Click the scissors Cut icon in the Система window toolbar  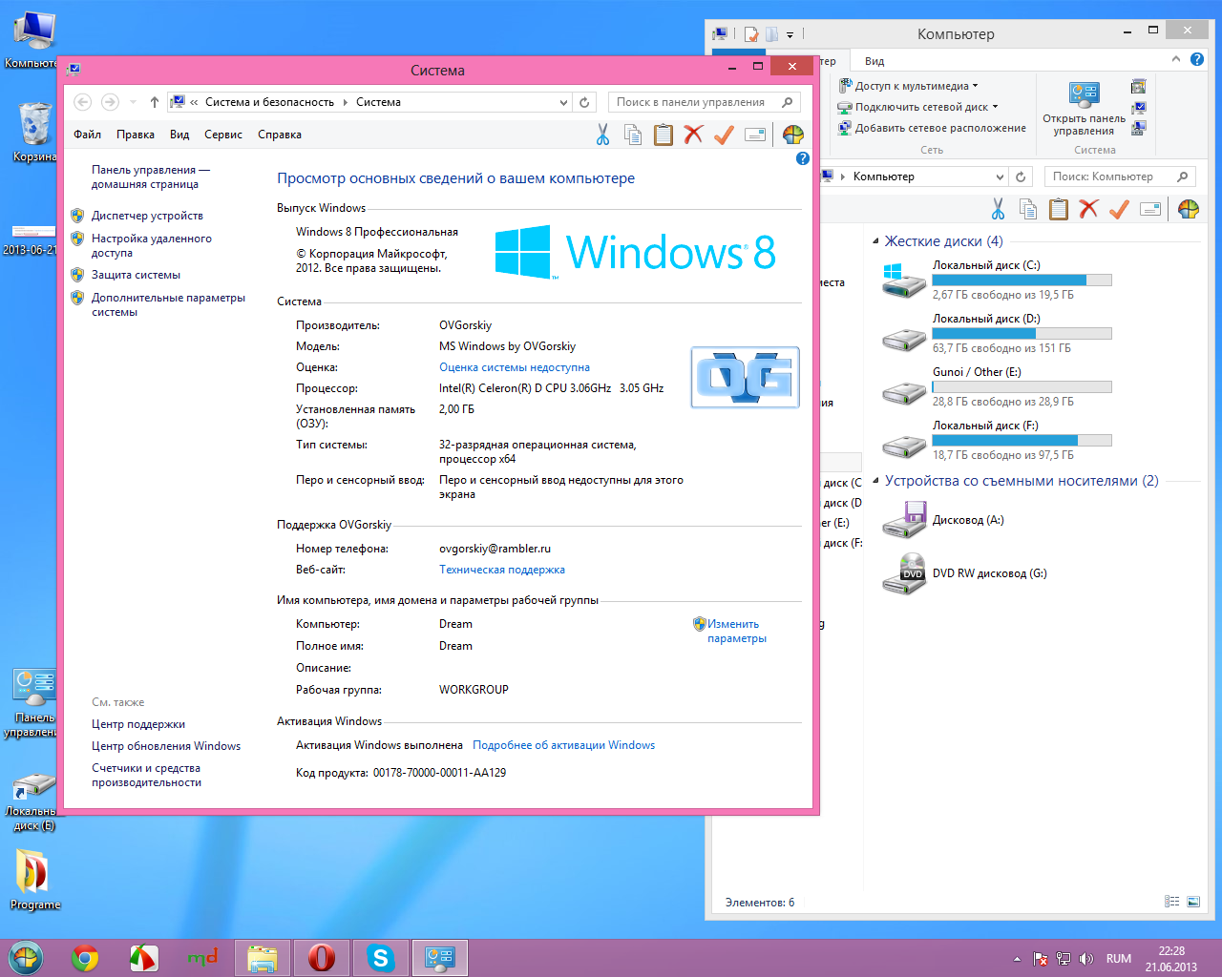602,135
